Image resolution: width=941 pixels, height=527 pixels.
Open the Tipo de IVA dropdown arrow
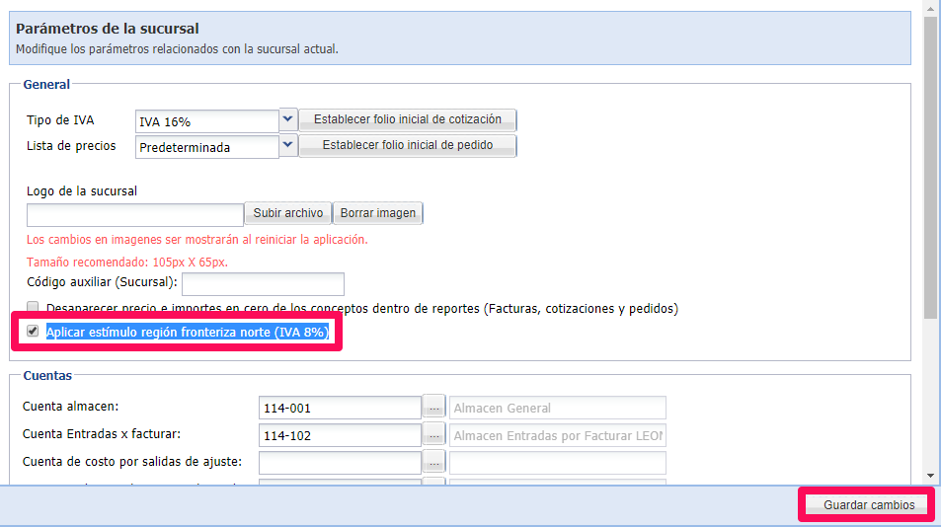(288, 119)
